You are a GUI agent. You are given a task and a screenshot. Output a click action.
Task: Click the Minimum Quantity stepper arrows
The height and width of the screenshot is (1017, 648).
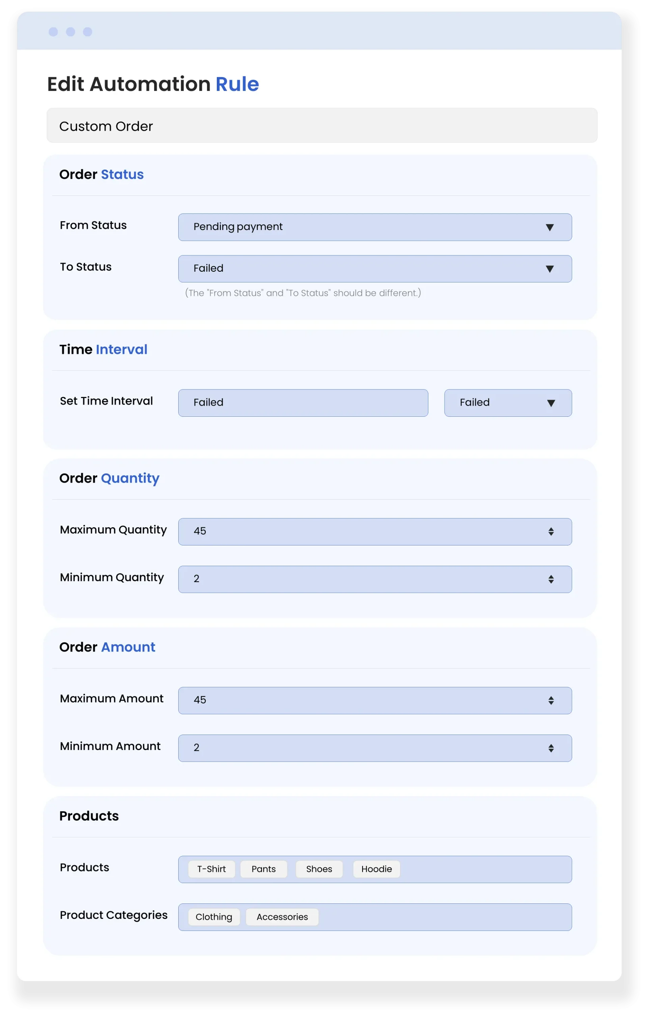click(551, 580)
